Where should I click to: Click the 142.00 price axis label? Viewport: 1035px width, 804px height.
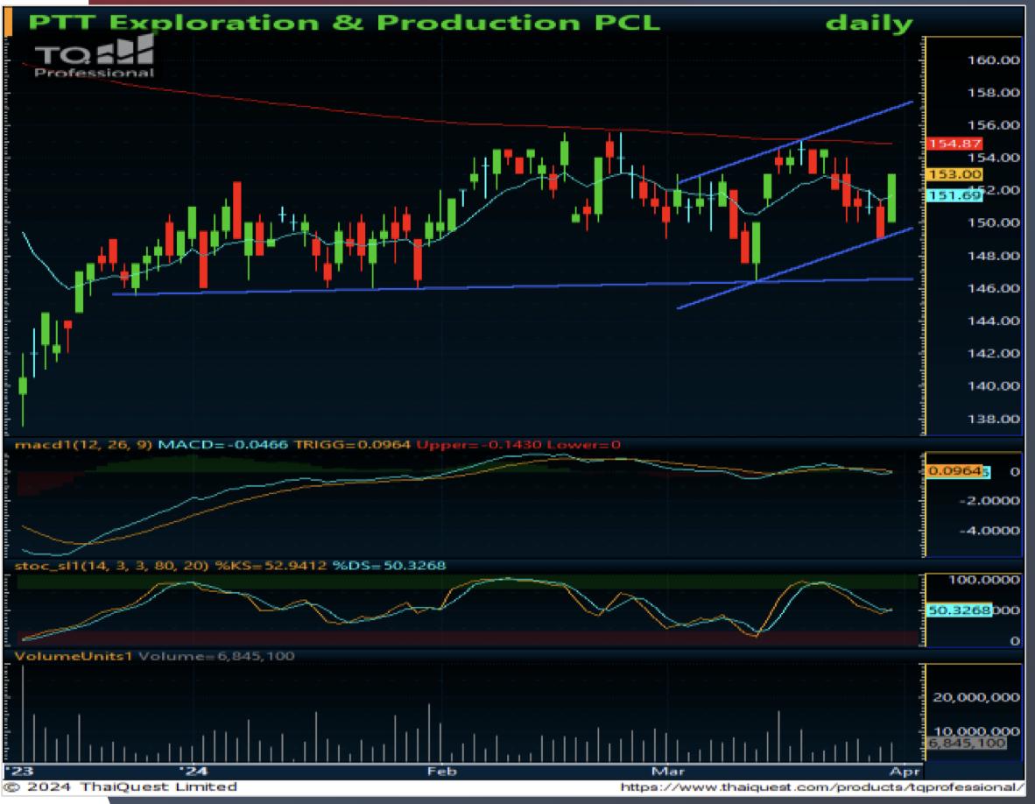pyautogui.click(x=994, y=353)
